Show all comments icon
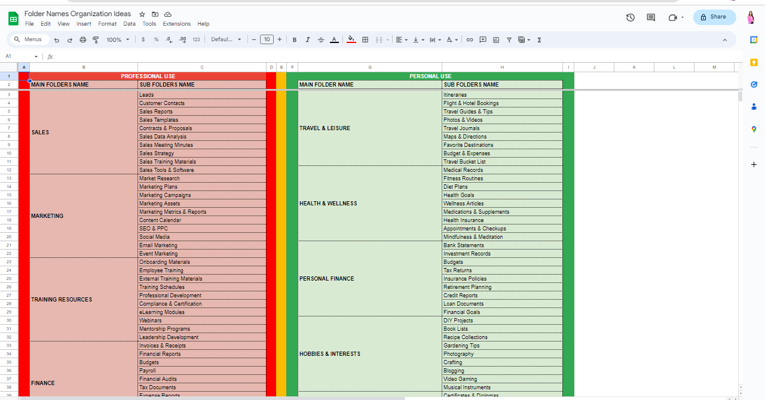 (651, 17)
